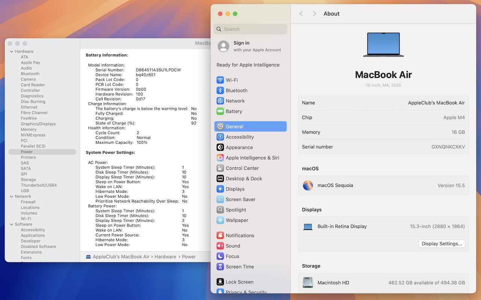This screenshot has height=300, width=481.
Task: Click the macOS Sequoia logo icon
Action: tap(308, 185)
